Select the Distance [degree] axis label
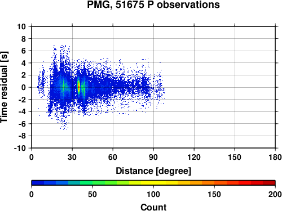Screen dimensions: 282x211 coord(153,171)
